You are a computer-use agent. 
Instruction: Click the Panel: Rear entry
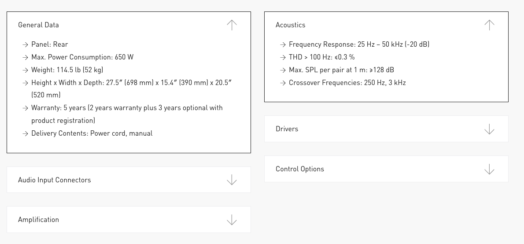pos(49,44)
